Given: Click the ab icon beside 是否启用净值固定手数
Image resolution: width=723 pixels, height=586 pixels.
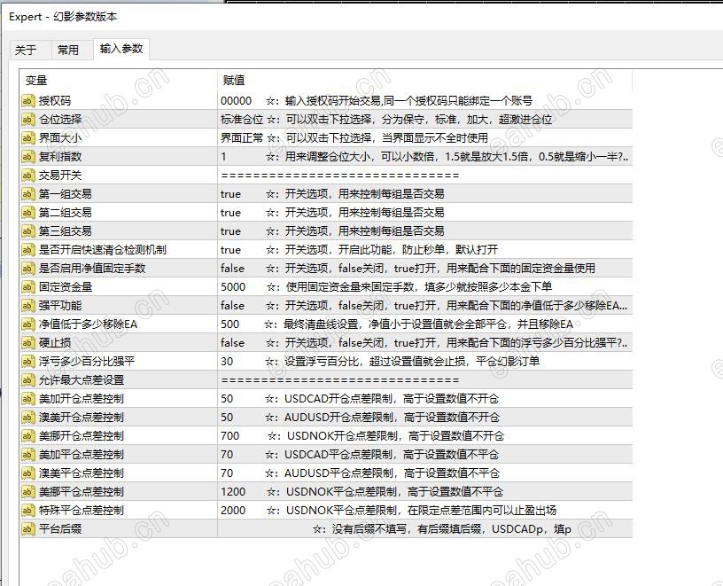Looking at the screenshot, I should pyautogui.click(x=27, y=268).
